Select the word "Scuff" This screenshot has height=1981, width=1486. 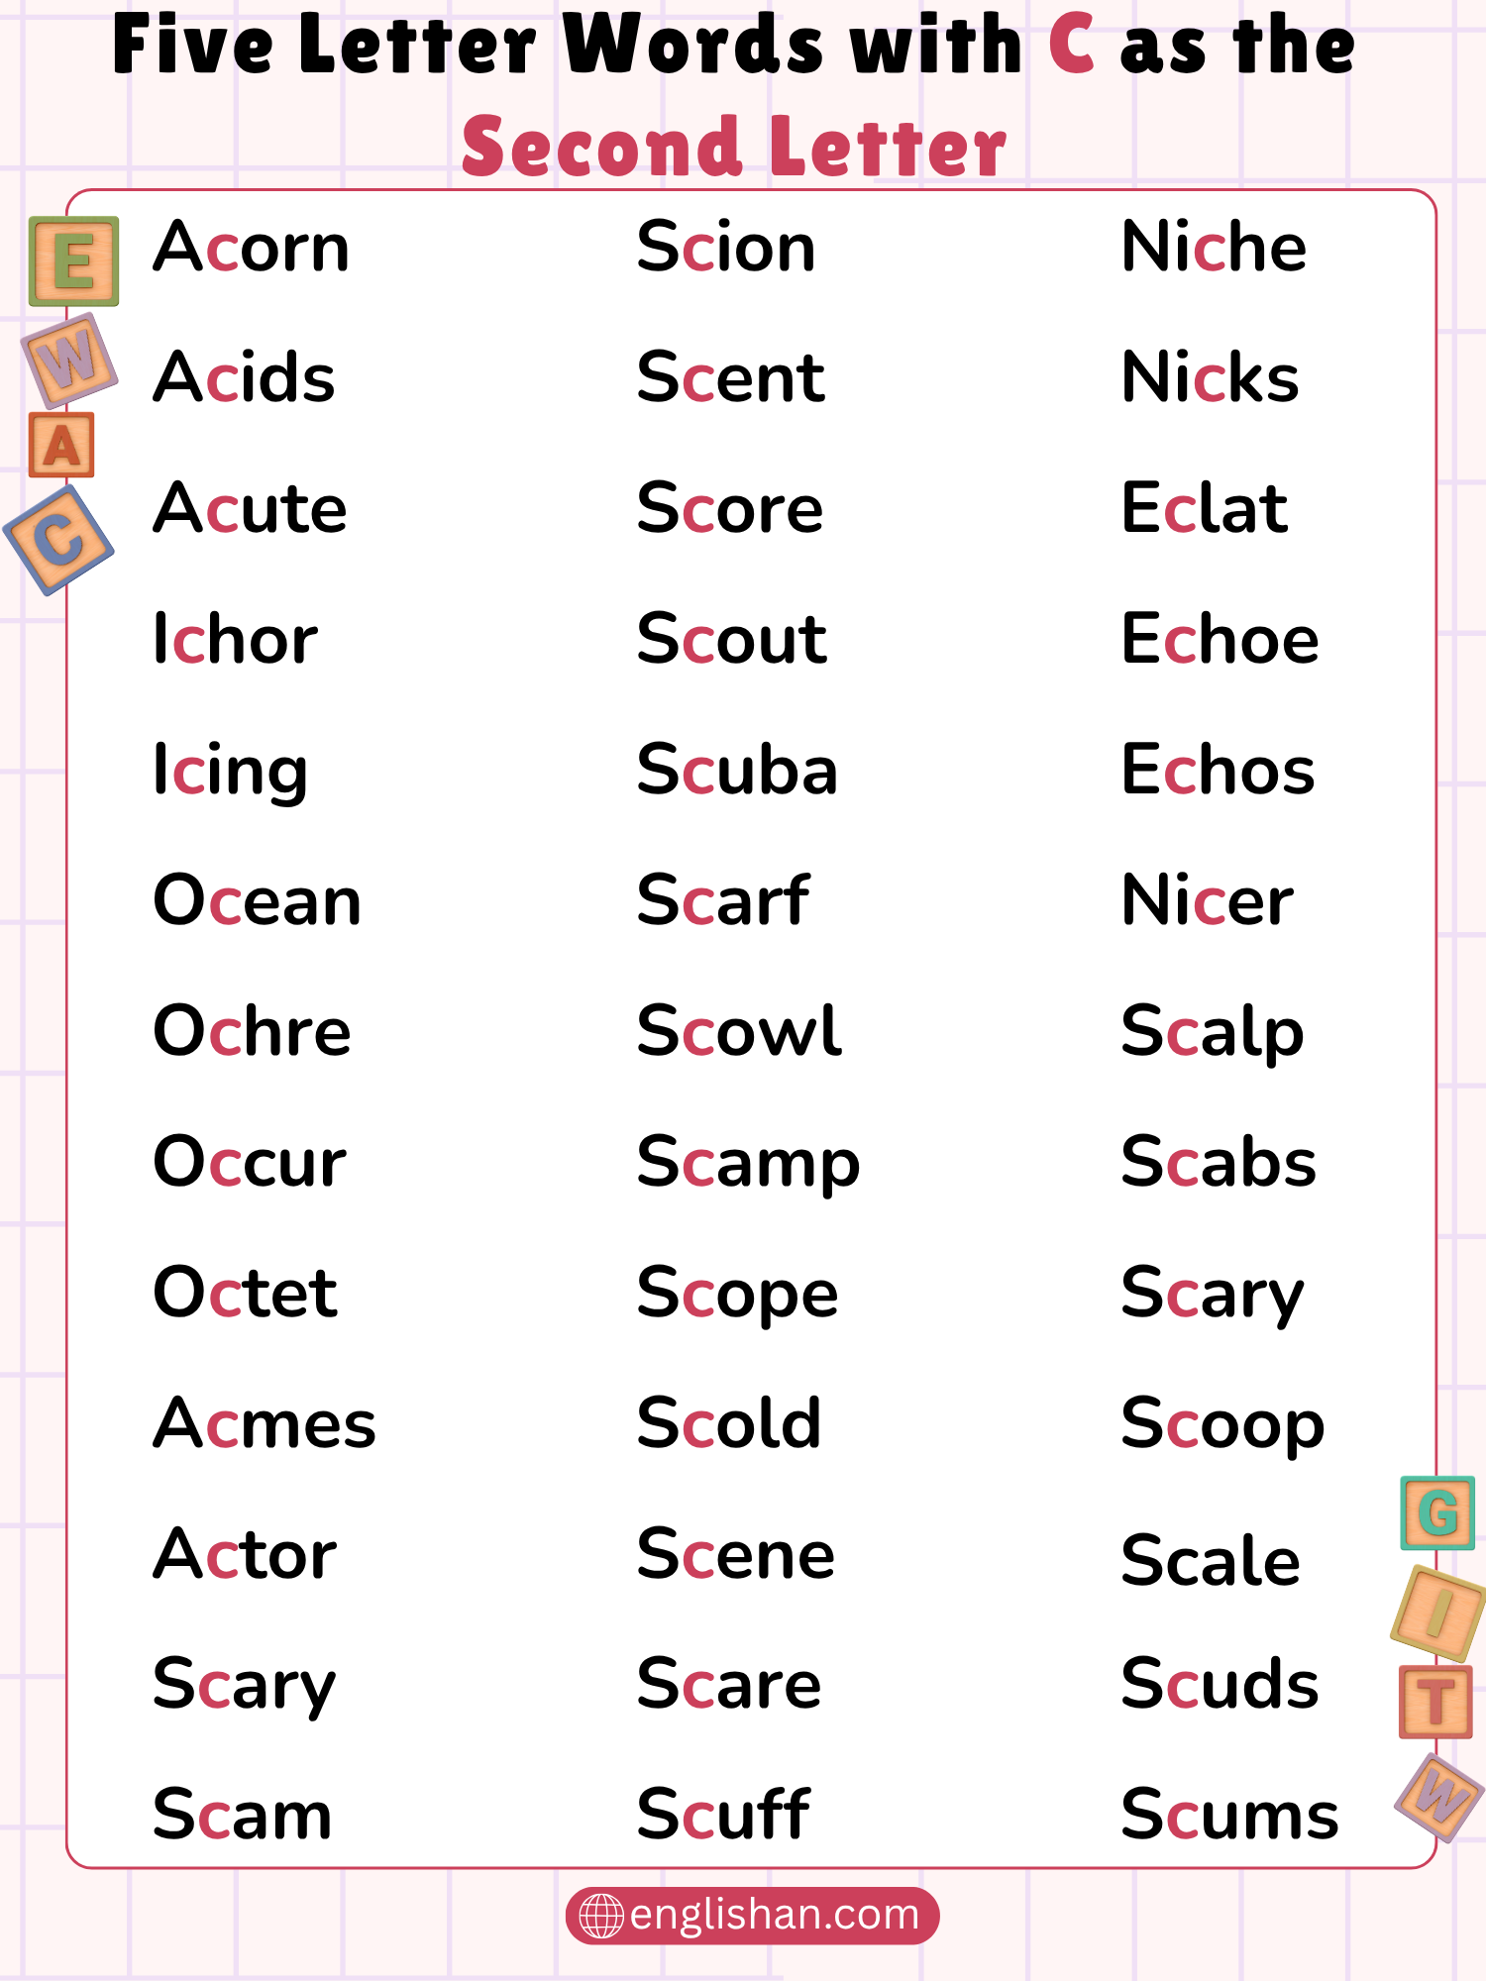[723, 1815]
